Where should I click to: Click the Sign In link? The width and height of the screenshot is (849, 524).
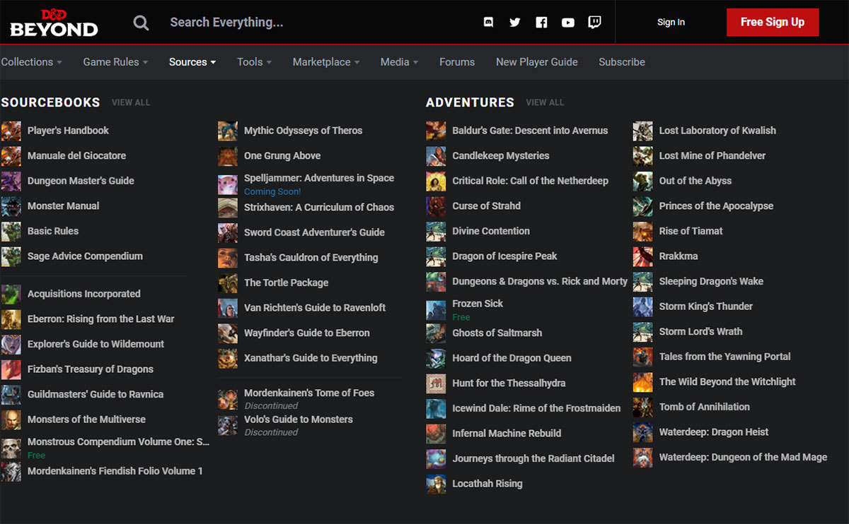tap(671, 23)
